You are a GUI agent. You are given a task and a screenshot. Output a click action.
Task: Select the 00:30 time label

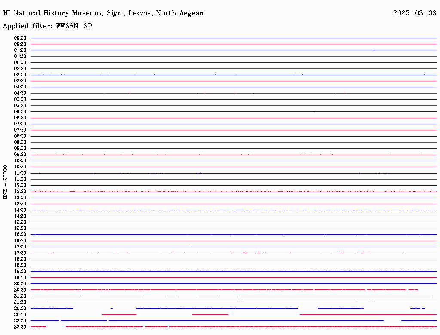click(20, 44)
